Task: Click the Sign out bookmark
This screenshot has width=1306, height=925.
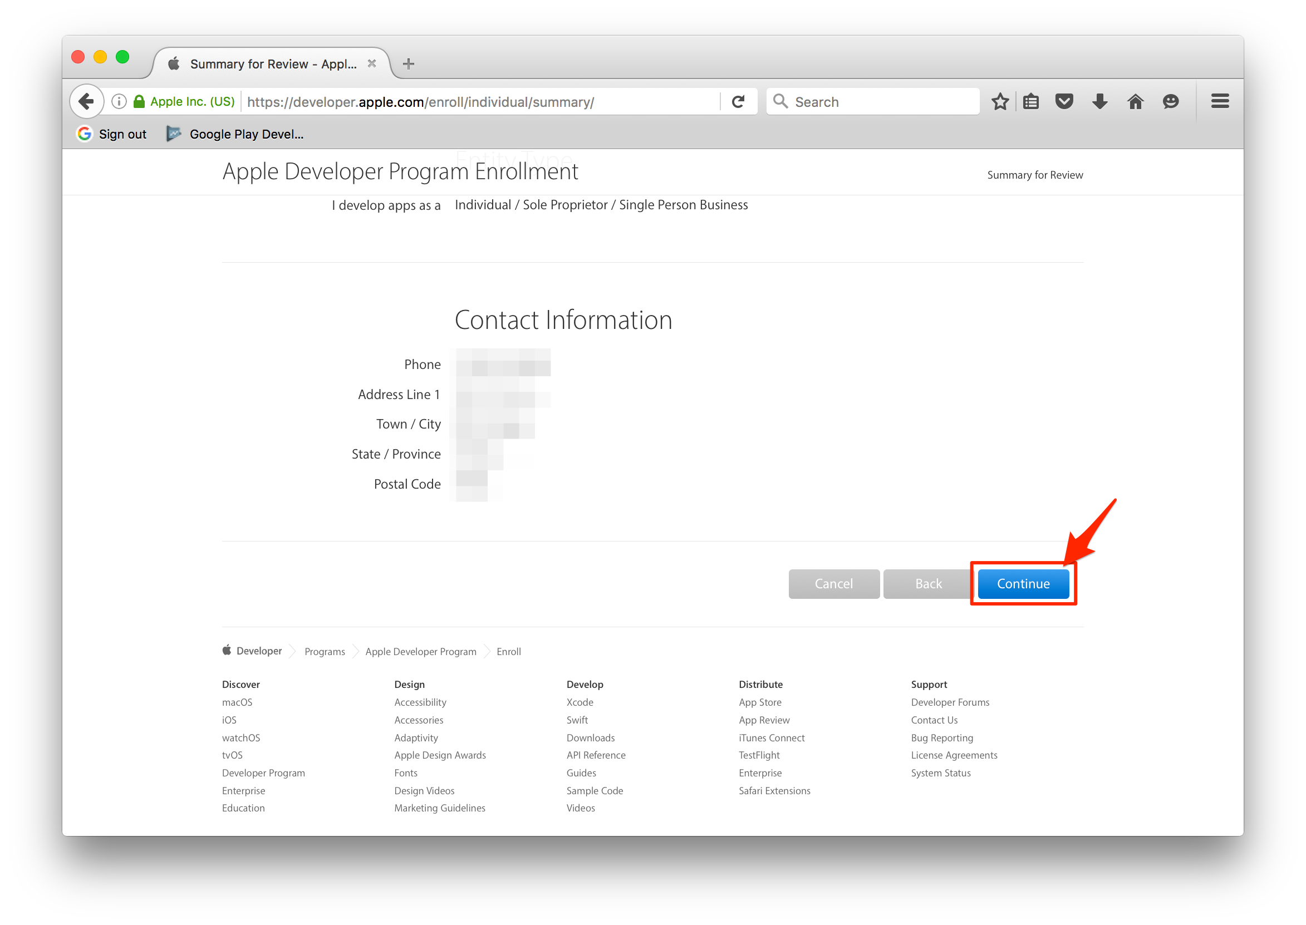Action: point(112,135)
